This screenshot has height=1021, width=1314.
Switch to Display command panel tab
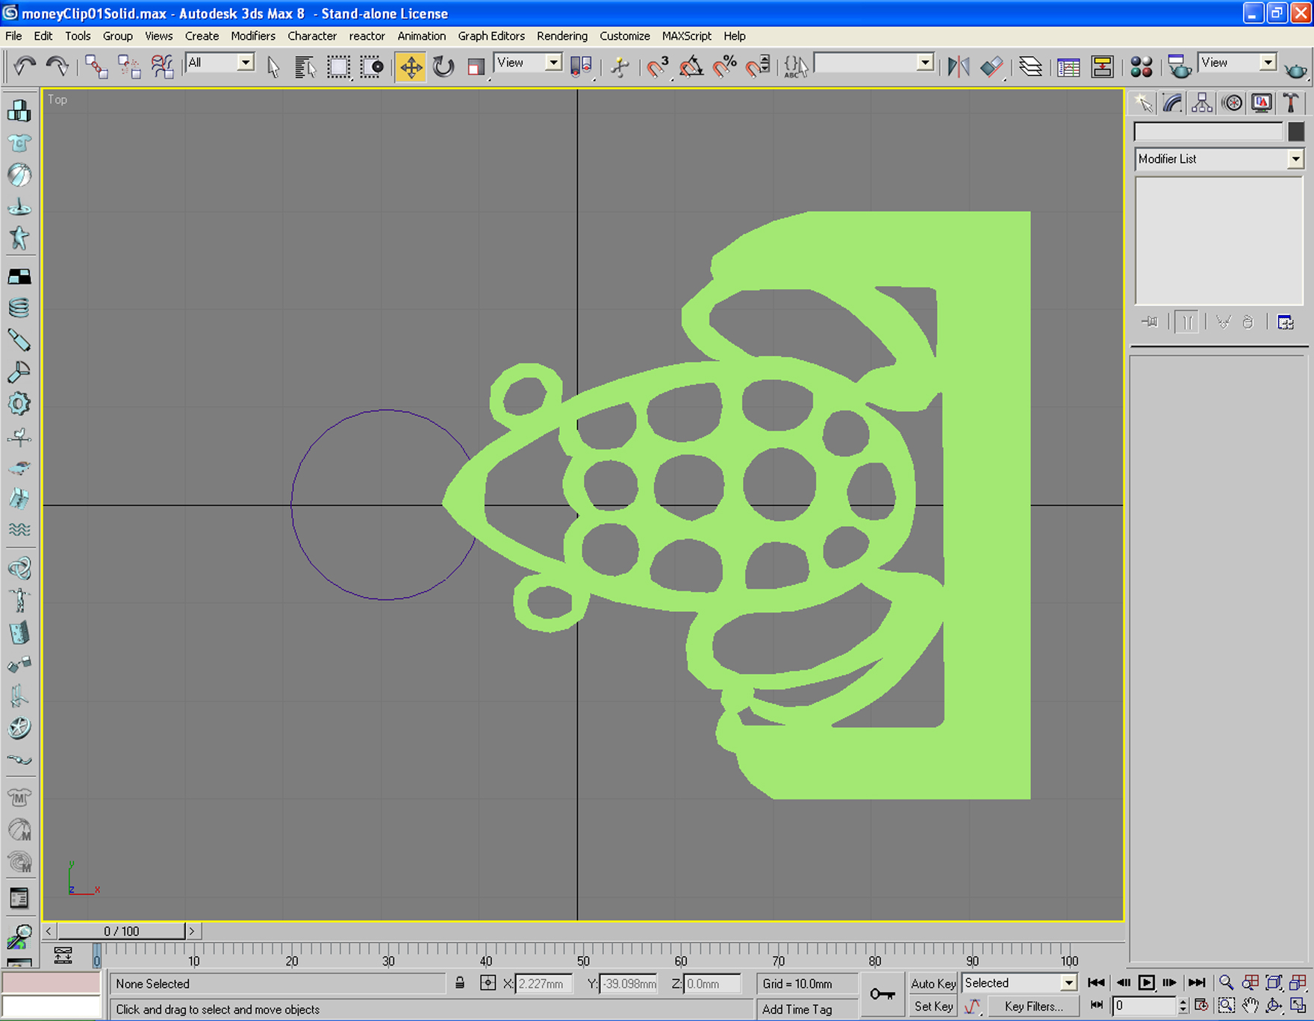(x=1262, y=103)
